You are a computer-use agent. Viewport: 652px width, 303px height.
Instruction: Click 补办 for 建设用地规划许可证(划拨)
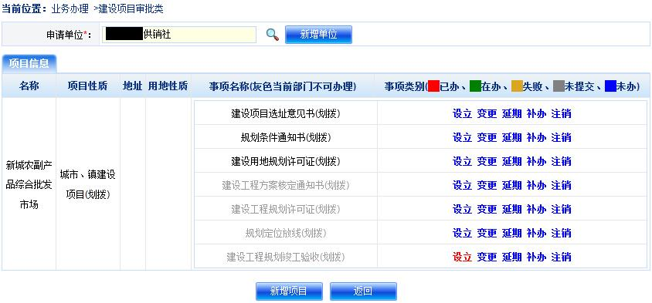tap(536, 161)
